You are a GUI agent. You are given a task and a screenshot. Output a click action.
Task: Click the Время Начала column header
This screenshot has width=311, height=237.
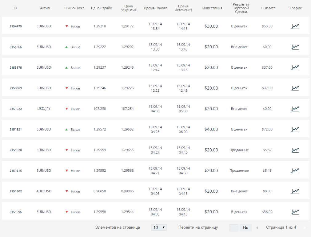click(156, 8)
